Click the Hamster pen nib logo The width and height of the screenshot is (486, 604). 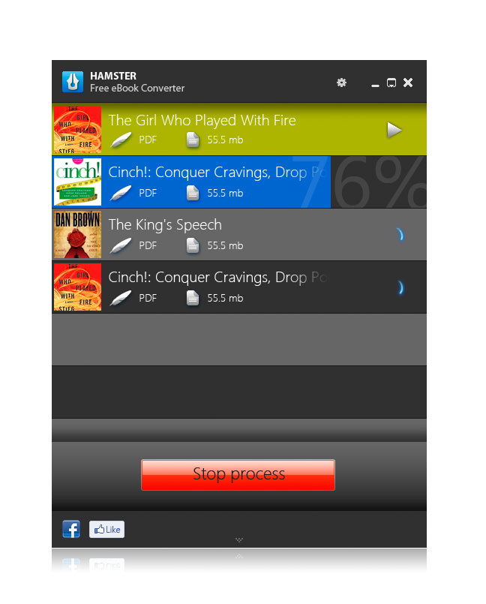[x=73, y=82]
